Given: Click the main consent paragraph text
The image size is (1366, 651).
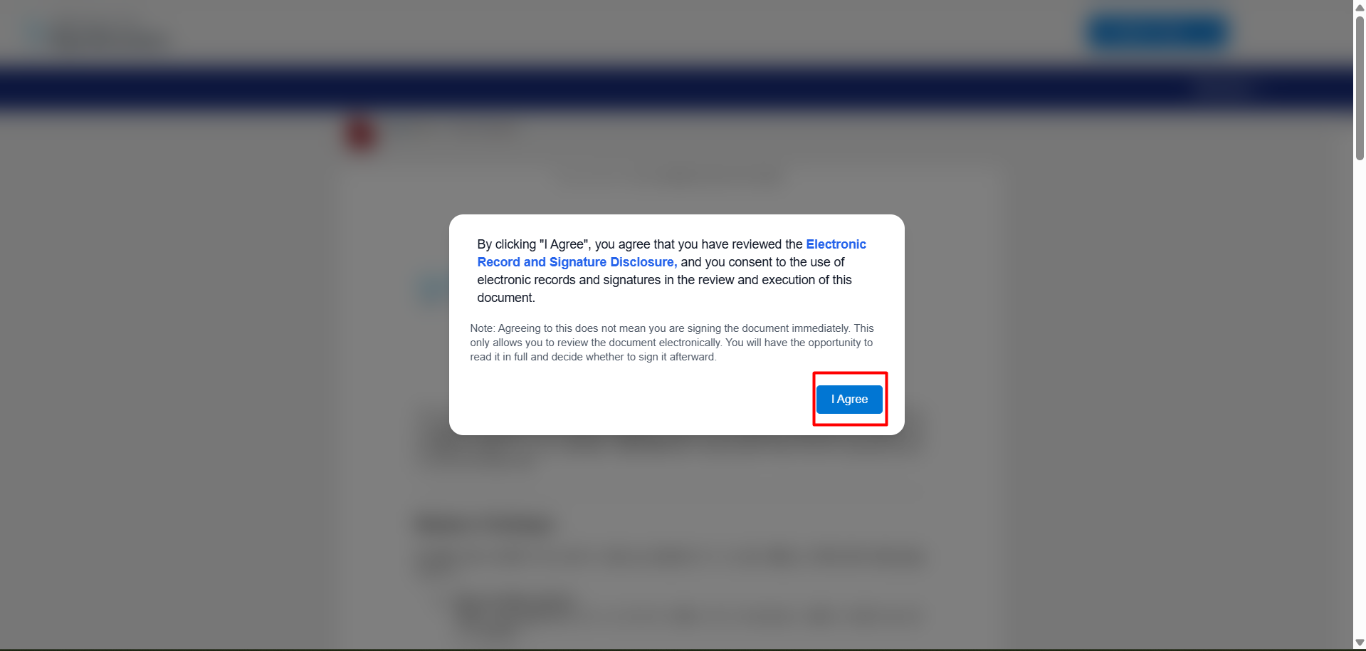Looking at the screenshot, I should click(671, 271).
